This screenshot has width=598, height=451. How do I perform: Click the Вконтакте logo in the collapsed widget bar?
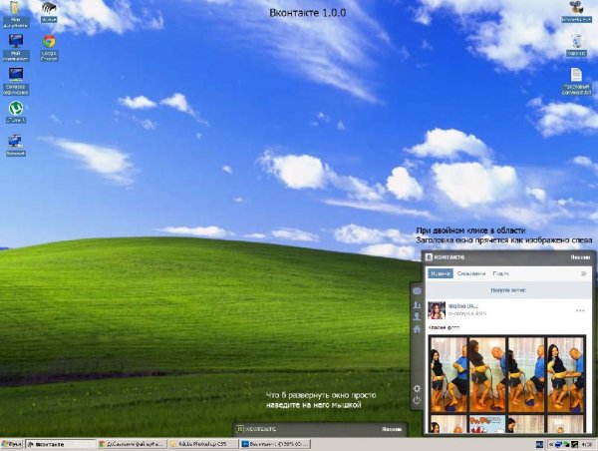pos(256,429)
